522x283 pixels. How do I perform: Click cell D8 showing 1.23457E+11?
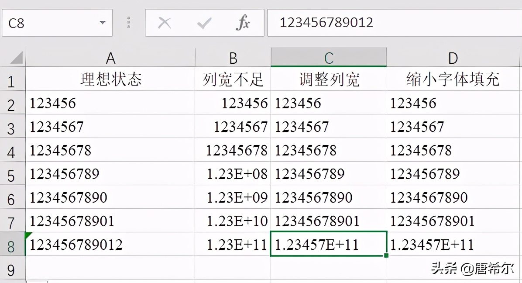pos(453,245)
